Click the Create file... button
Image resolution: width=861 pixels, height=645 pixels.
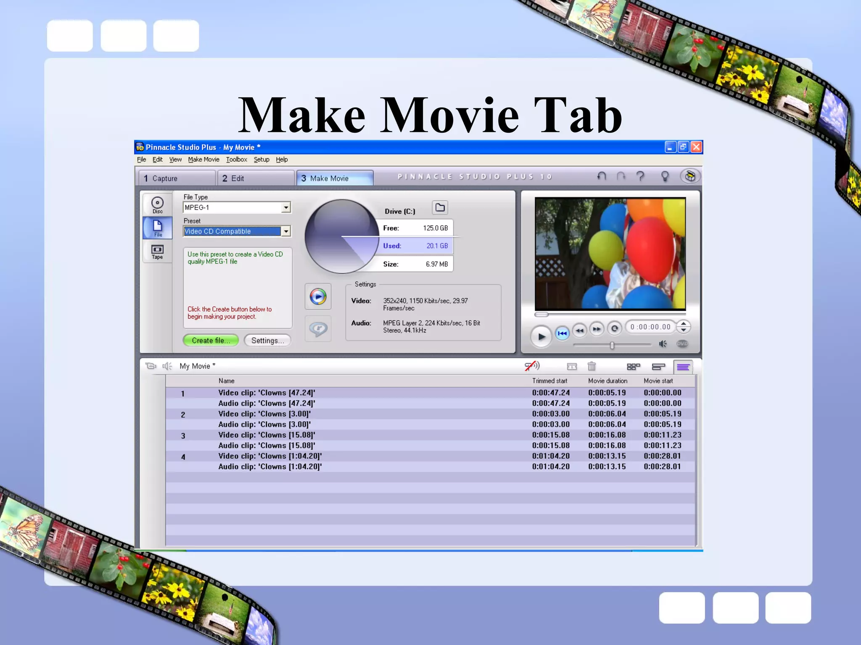(x=211, y=341)
